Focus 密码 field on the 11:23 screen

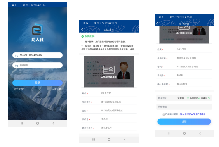(x=184, y=67)
